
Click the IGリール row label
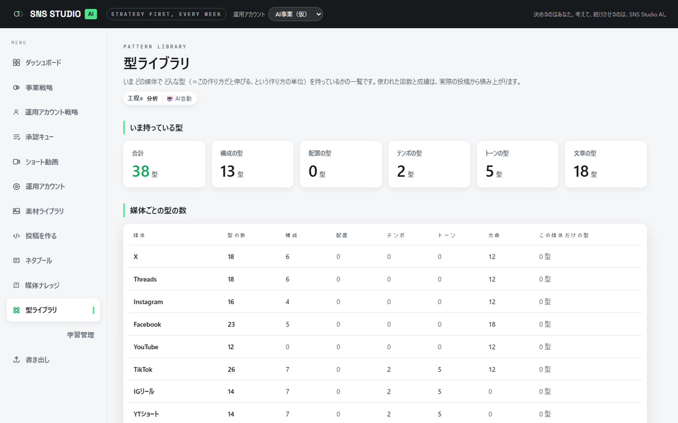(x=144, y=391)
